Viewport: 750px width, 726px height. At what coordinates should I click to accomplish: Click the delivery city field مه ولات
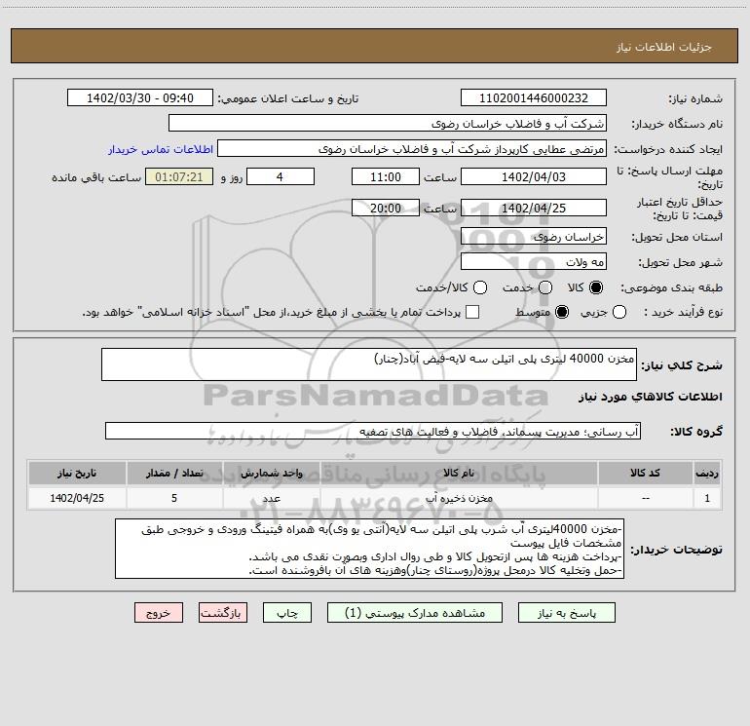coord(534,261)
